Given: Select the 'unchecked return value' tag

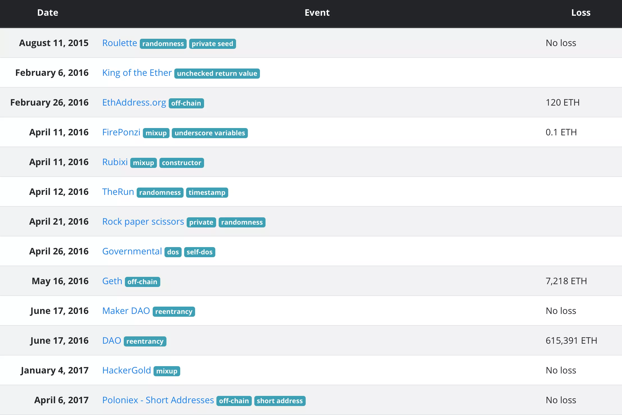Looking at the screenshot, I should pyautogui.click(x=217, y=74).
